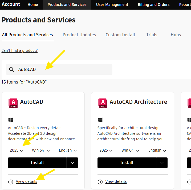Open AutoCAD English language dropdown
The height and width of the screenshot is (190, 191).
[68, 150]
